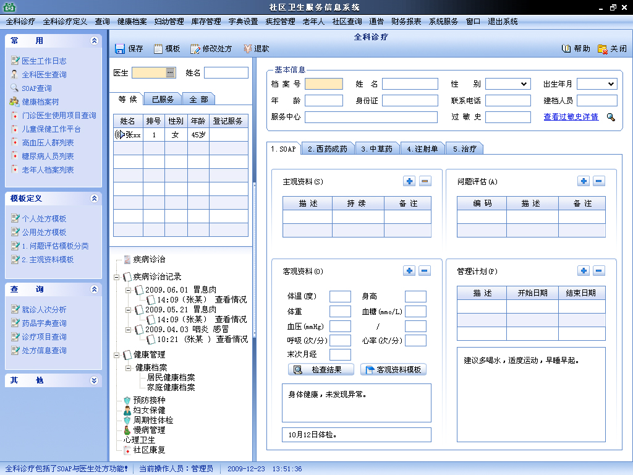Click the ellipsis button in 医生 field
Image resolution: width=633 pixels, height=475 pixels.
[x=171, y=72]
